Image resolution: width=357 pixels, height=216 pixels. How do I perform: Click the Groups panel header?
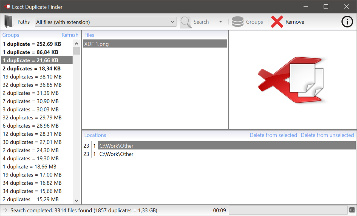point(11,35)
